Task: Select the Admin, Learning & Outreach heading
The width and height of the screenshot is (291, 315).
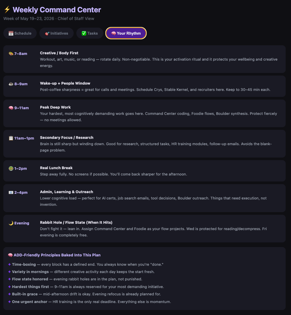Action: pos(67,192)
